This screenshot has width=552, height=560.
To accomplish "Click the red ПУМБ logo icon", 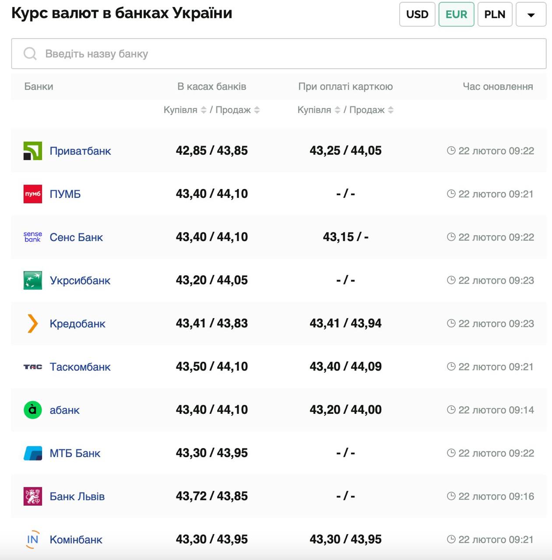I will (x=32, y=194).
